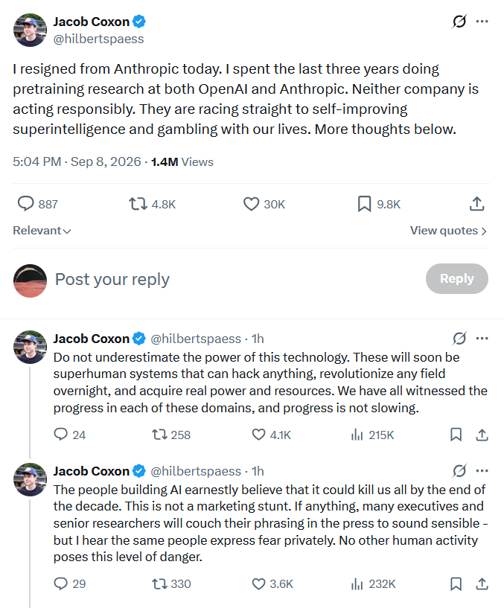This screenshot has width=504, height=608.
Task: Click the 1.4M Views count
Action: tap(182, 161)
